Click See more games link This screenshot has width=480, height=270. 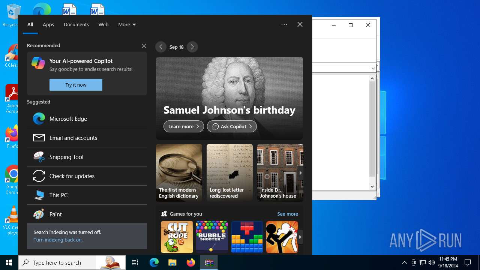point(288,214)
